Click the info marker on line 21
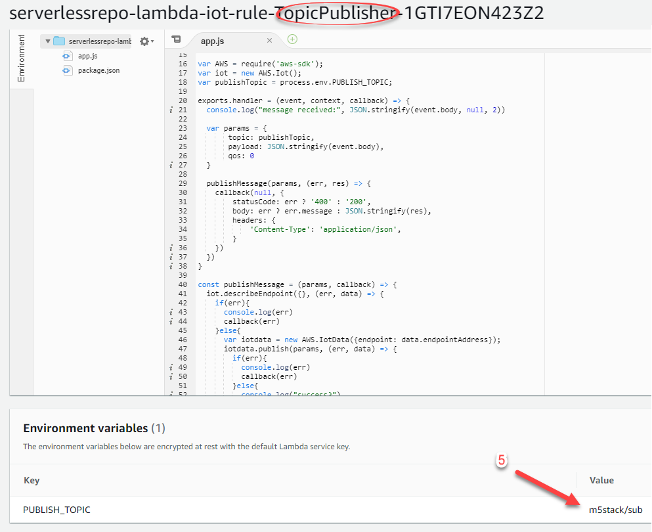 [171, 110]
